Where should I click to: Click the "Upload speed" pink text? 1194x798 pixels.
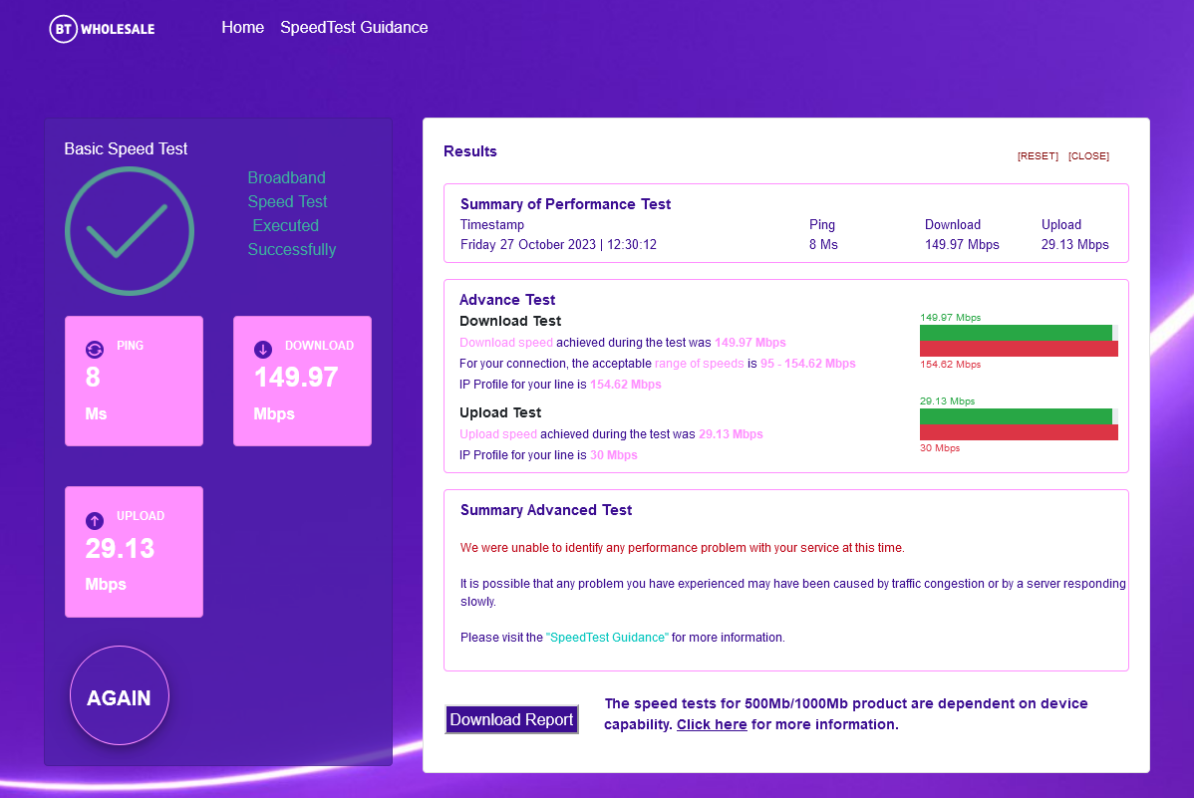point(498,434)
